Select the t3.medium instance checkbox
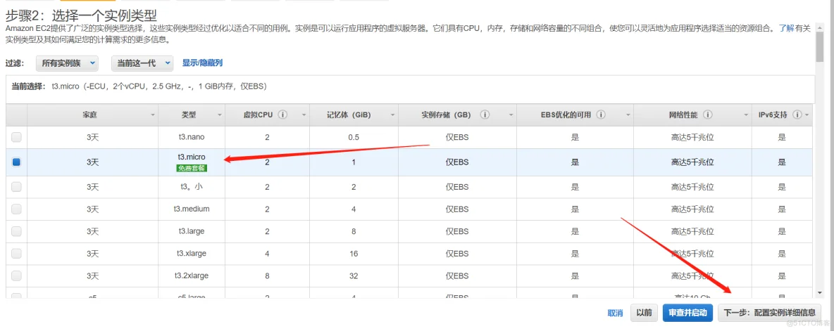This screenshot has width=834, height=331. (16, 209)
